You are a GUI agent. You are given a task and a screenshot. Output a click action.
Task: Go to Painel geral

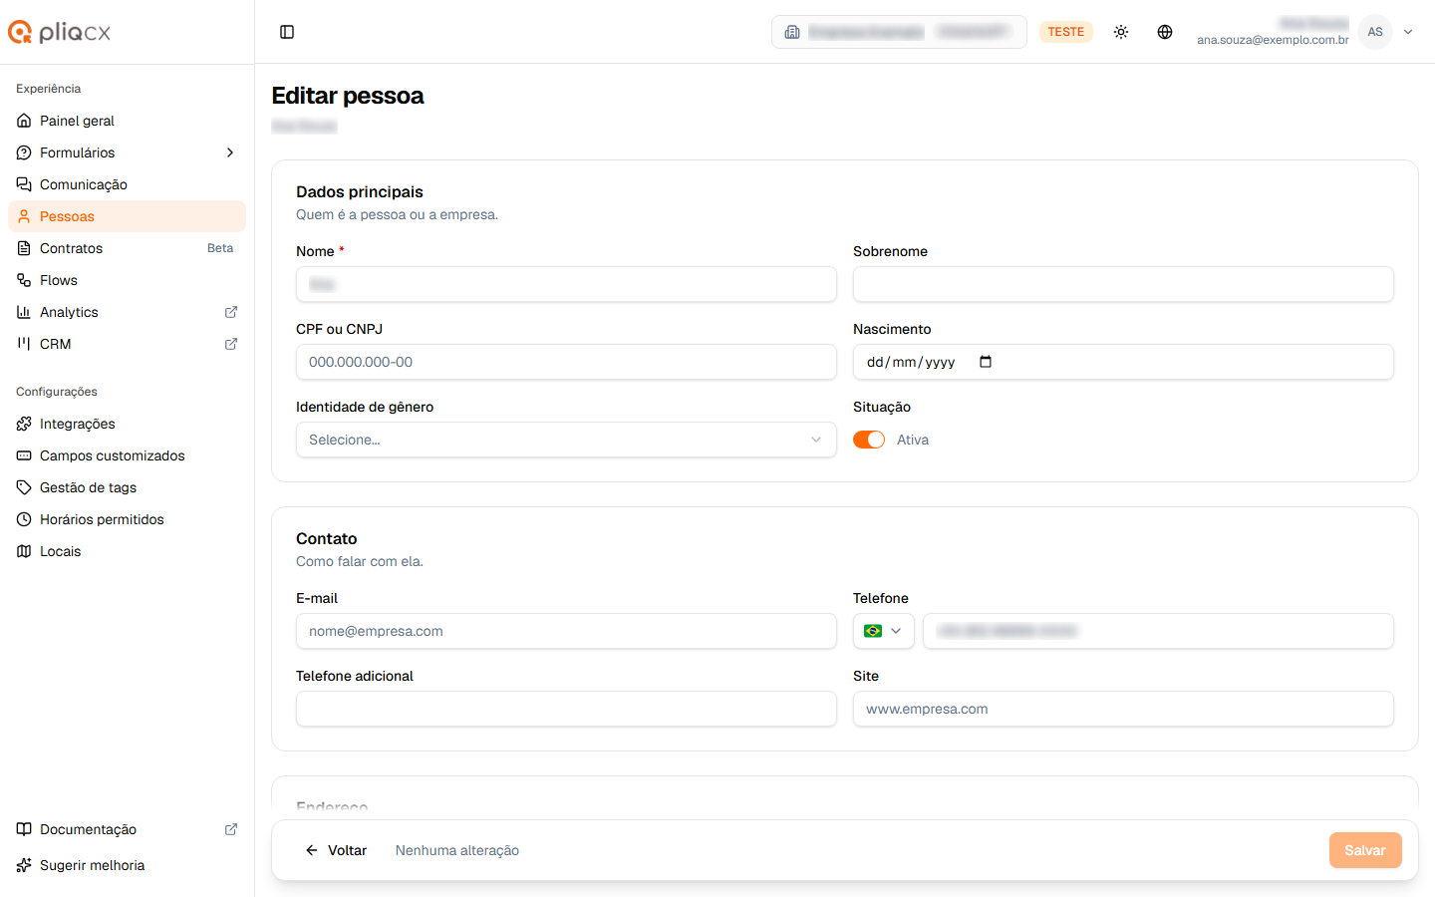127,121
